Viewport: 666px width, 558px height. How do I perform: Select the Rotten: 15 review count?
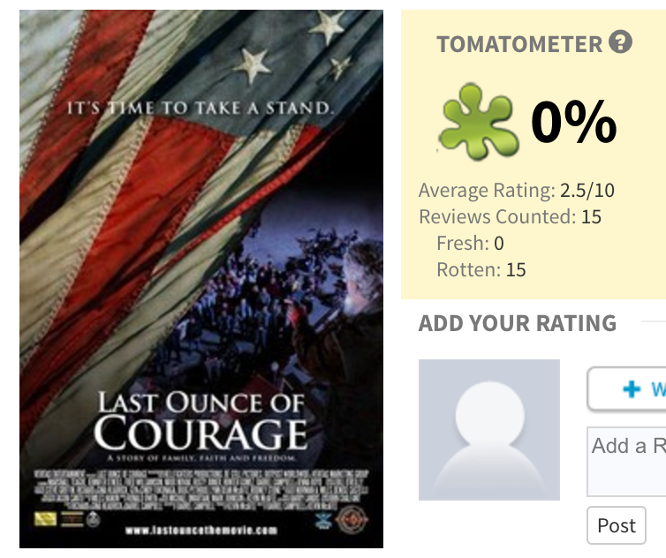pos(481,269)
